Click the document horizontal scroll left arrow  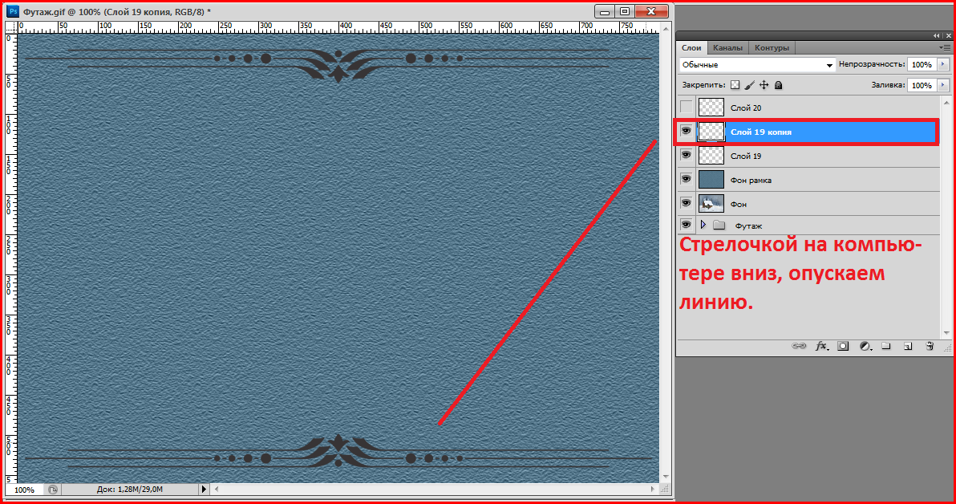point(217,490)
